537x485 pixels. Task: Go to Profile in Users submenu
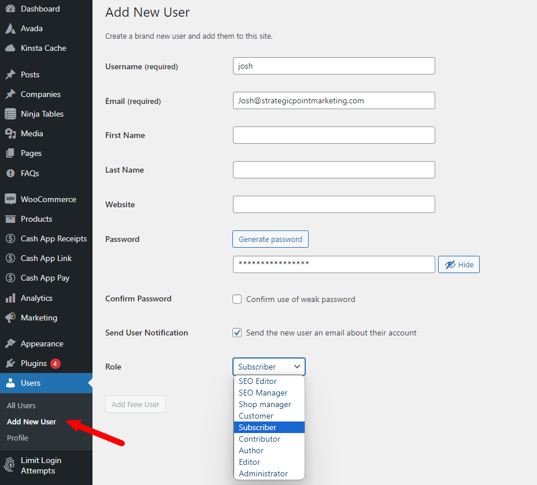click(17, 438)
